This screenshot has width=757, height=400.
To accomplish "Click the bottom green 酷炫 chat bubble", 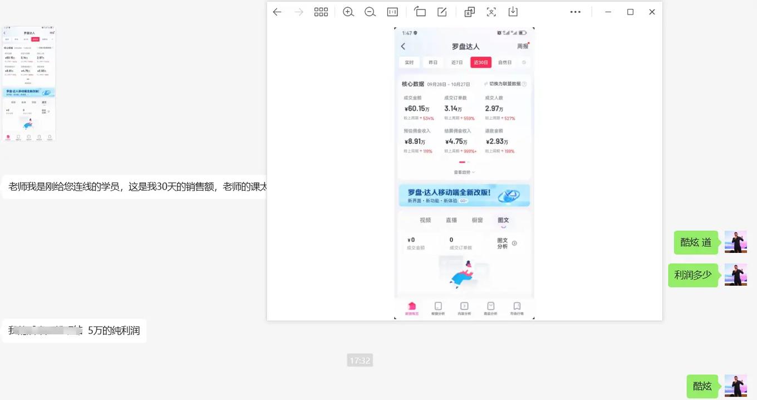I will click(x=702, y=386).
